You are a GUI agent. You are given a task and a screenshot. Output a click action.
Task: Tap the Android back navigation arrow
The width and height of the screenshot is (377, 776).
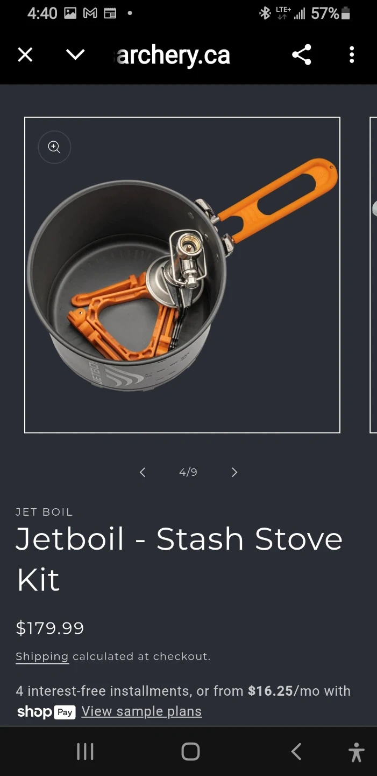pos(296,751)
